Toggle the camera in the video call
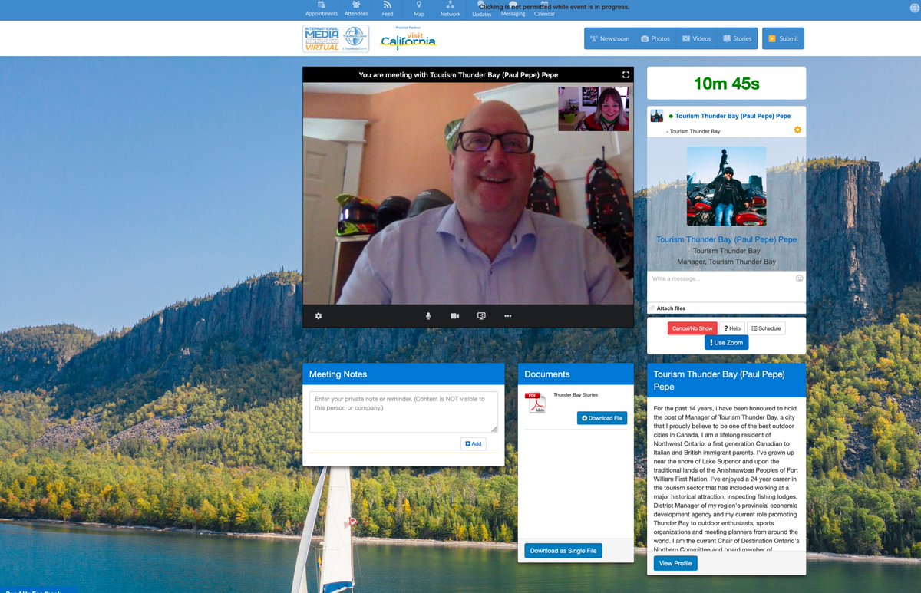Screen dimensions: 921x593 pyautogui.click(x=454, y=316)
